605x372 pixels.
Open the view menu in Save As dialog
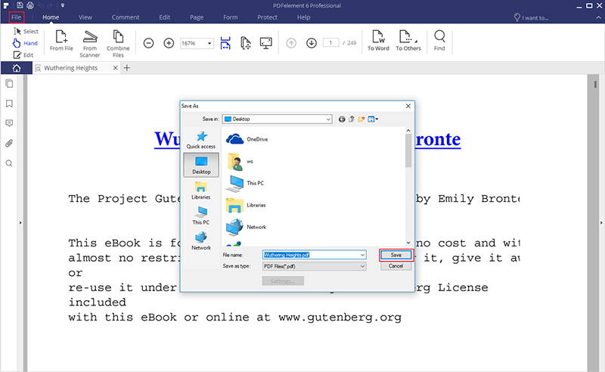pyautogui.click(x=373, y=119)
